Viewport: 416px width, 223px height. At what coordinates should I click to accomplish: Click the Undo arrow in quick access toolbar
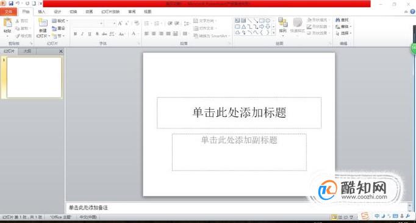pos(18,4)
